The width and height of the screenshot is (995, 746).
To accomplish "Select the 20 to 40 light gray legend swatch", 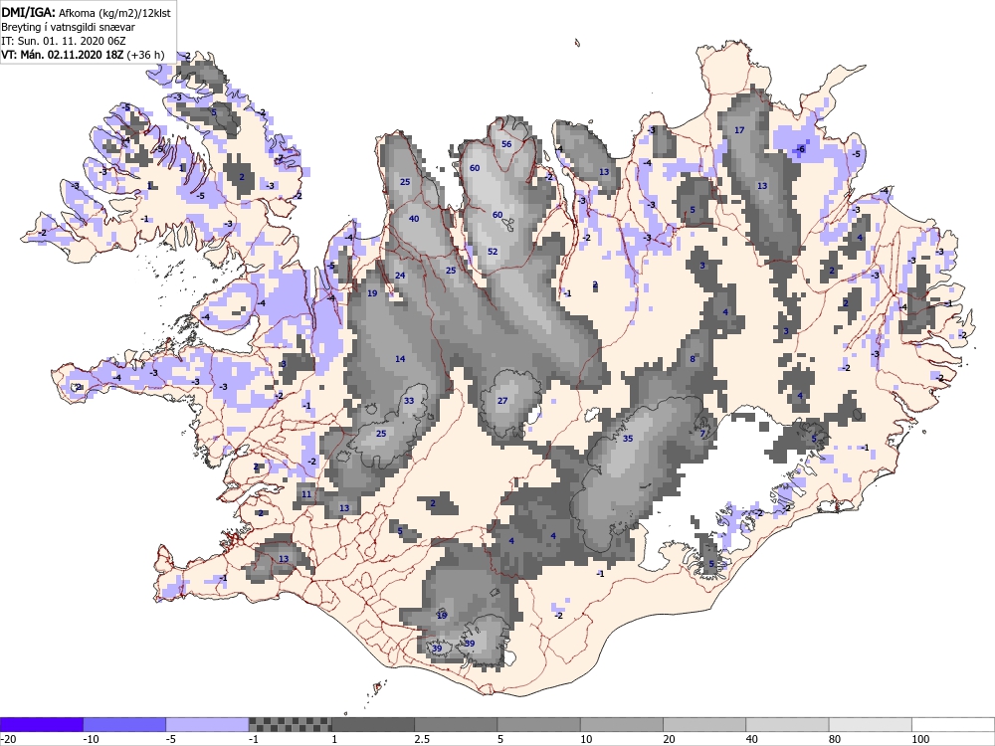I will [x=704, y=724].
